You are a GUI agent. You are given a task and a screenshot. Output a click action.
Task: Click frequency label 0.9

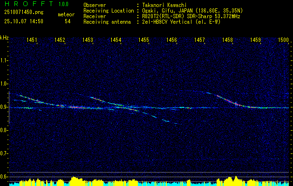(x=4, y=107)
